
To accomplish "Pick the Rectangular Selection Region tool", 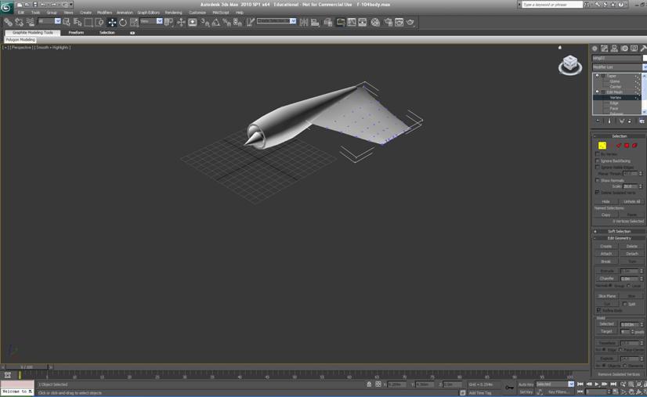I will point(89,22).
